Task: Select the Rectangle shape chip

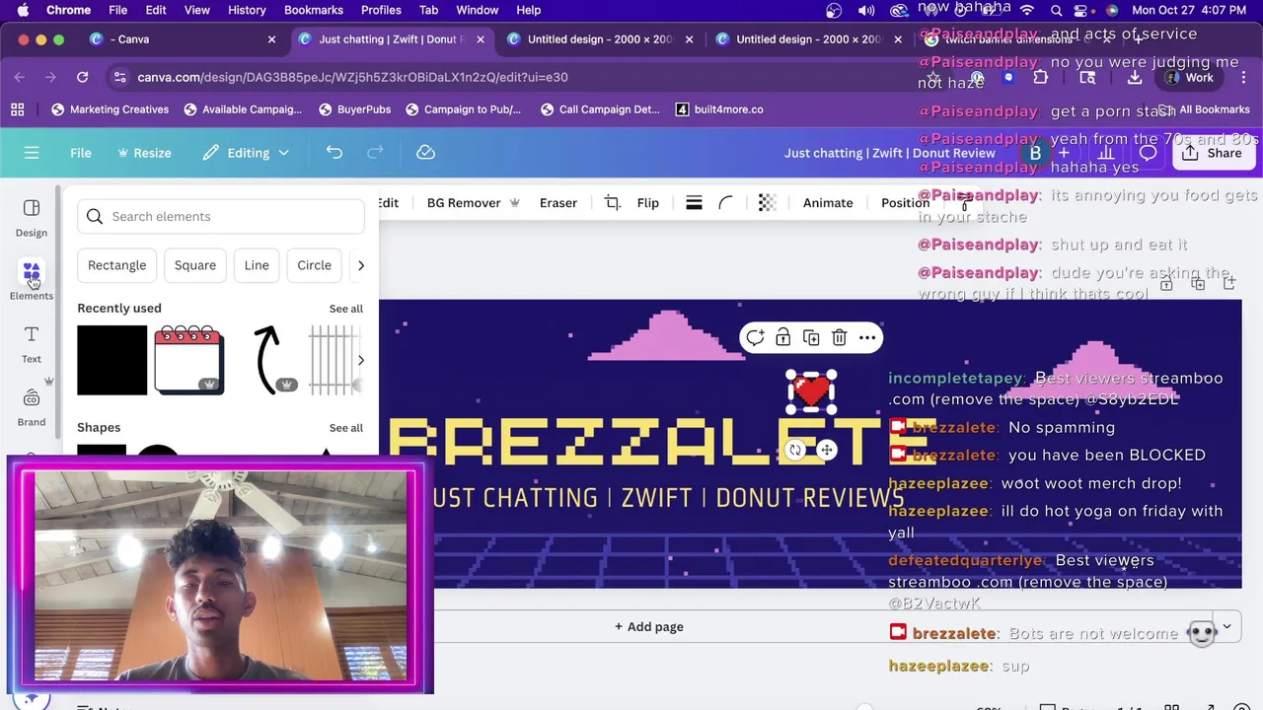Action: pyautogui.click(x=116, y=265)
